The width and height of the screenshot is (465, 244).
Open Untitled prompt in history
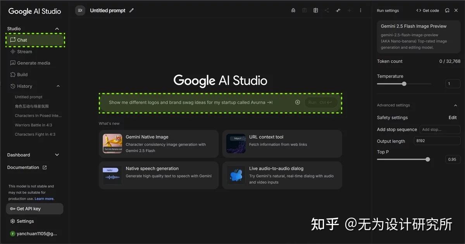pos(29,97)
